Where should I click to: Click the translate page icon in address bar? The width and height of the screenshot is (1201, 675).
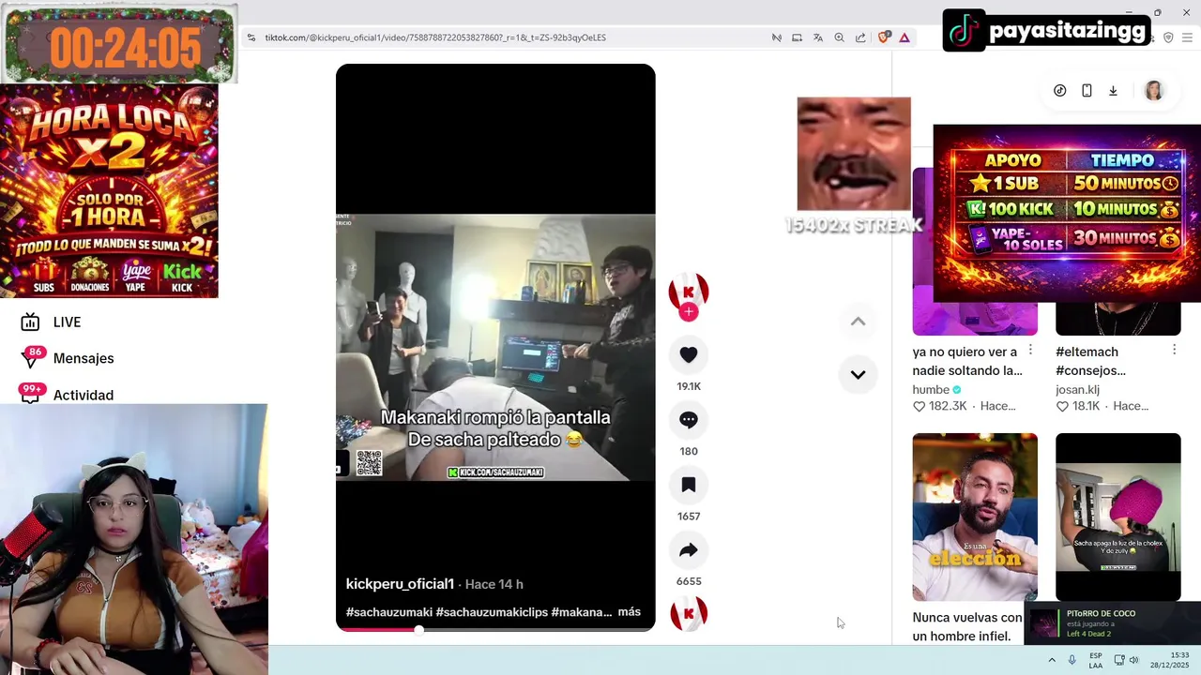click(x=818, y=37)
